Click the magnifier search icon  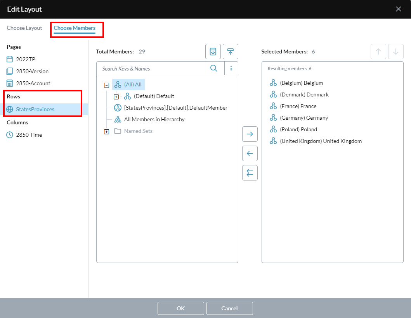pyautogui.click(x=214, y=69)
